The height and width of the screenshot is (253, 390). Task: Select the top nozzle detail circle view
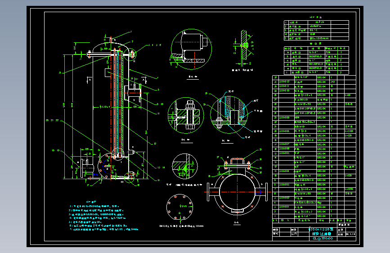pyautogui.click(x=191, y=49)
